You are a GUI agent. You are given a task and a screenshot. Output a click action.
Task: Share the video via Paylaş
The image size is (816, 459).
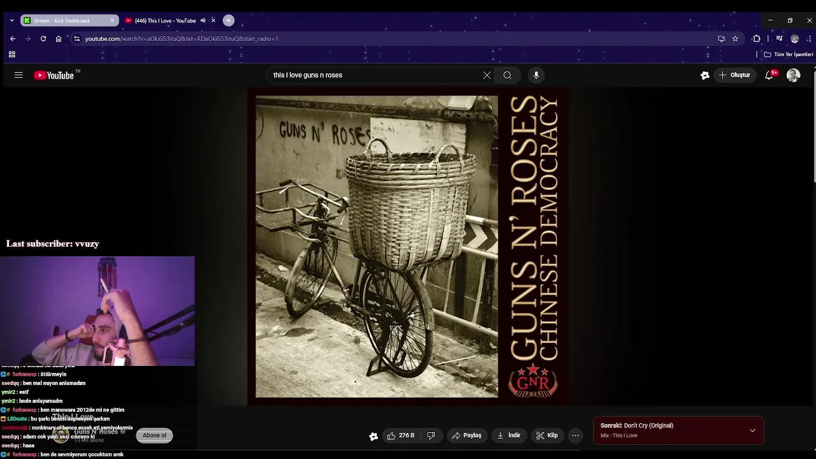point(467,435)
